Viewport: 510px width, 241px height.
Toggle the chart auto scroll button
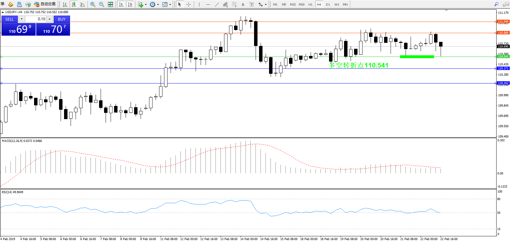121,4
